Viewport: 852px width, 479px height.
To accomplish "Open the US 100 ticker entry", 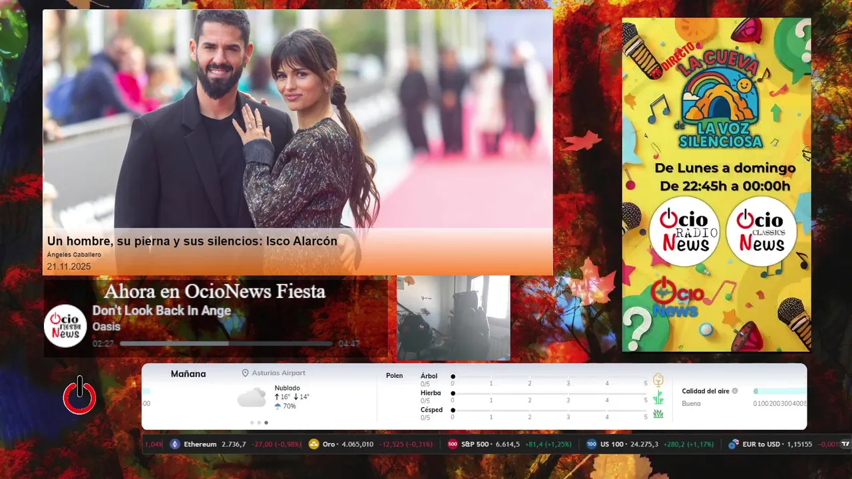I will tap(650, 444).
